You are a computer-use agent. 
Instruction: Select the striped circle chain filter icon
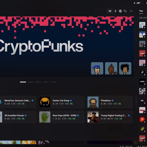(x=120, y=11)
